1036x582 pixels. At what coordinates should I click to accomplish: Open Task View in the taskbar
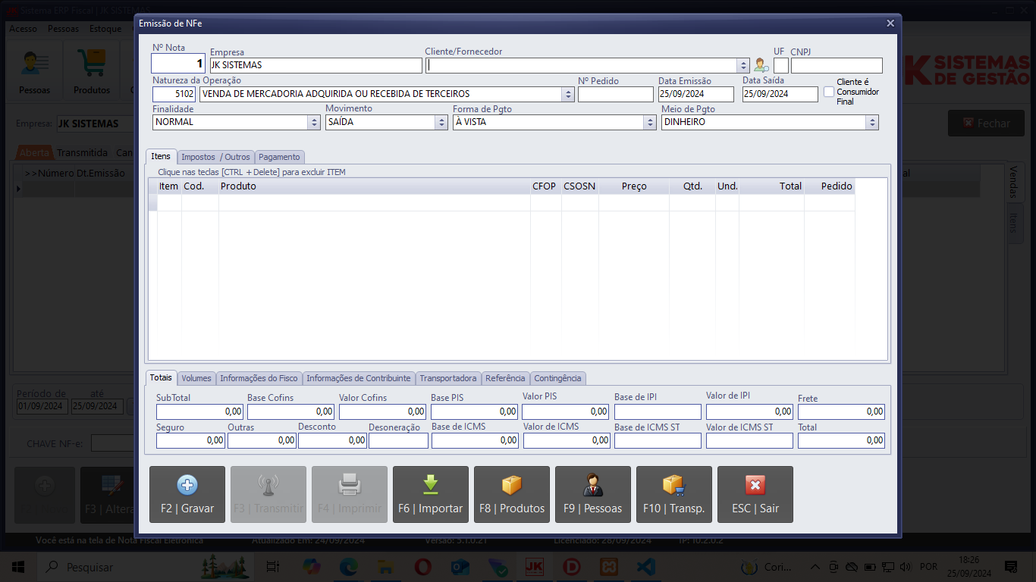(x=273, y=567)
